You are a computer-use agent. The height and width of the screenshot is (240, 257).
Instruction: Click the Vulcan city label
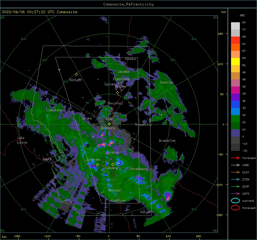145,212
